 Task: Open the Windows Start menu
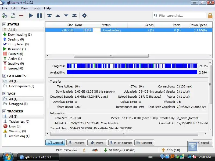pyautogui.click(x=8, y=157)
